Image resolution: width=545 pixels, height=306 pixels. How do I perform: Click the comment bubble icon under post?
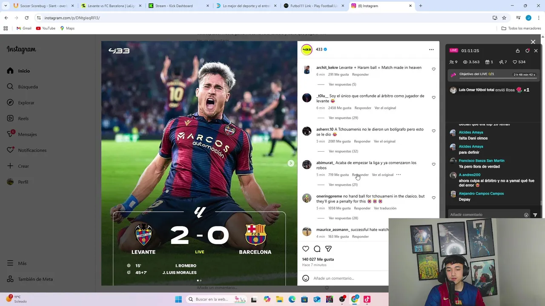pyautogui.click(x=317, y=249)
